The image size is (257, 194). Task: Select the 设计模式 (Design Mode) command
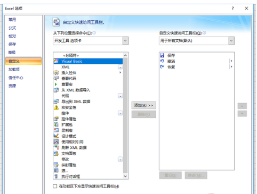pos(88,136)
